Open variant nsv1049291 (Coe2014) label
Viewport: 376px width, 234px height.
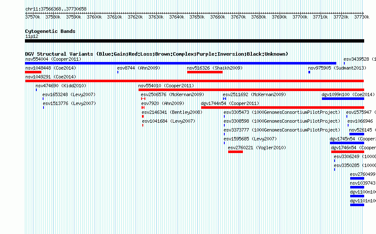pos(51,77)
